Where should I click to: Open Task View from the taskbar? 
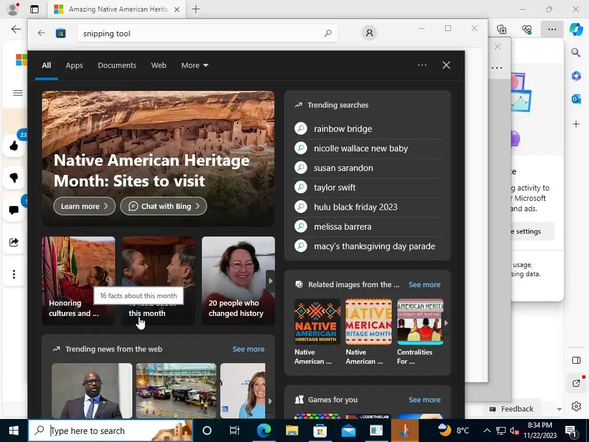click(x=235, y=430)
